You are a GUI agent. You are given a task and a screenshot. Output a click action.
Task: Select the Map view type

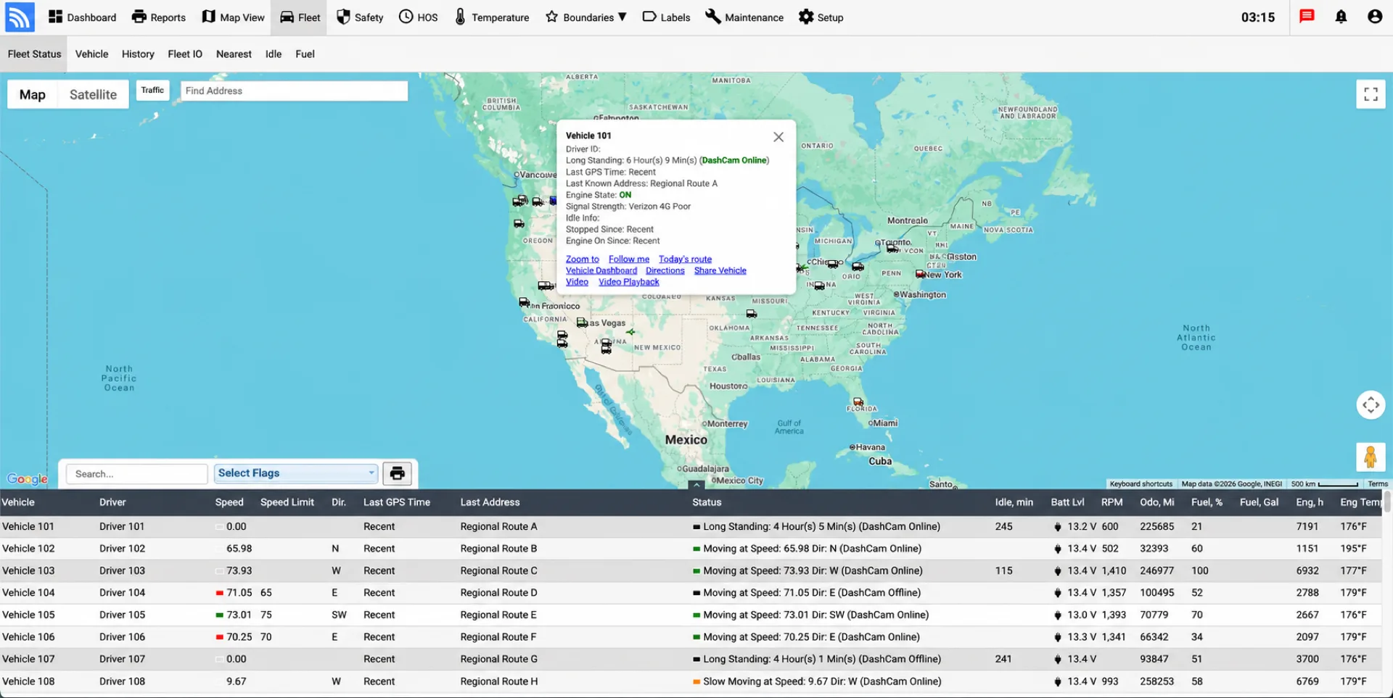32,94
